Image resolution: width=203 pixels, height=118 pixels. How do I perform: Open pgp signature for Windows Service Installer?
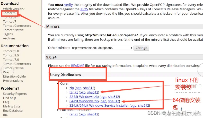point(134,106)
